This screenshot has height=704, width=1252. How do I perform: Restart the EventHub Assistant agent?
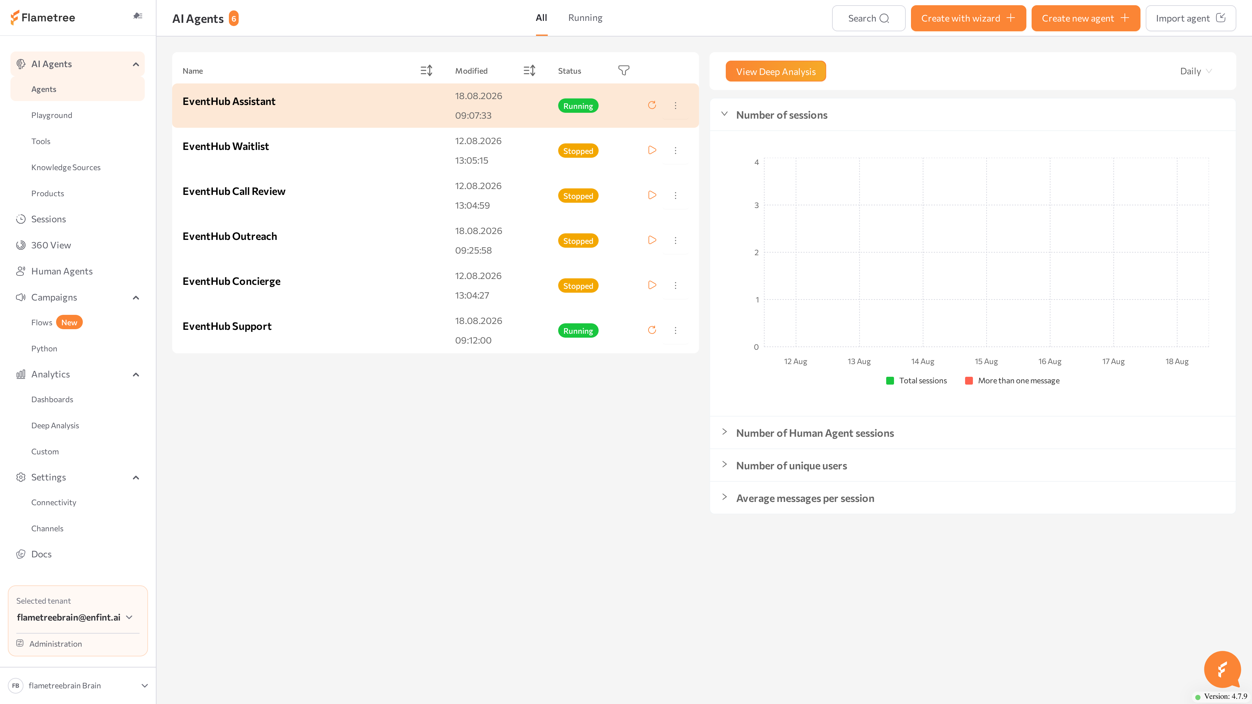point(652,105)
